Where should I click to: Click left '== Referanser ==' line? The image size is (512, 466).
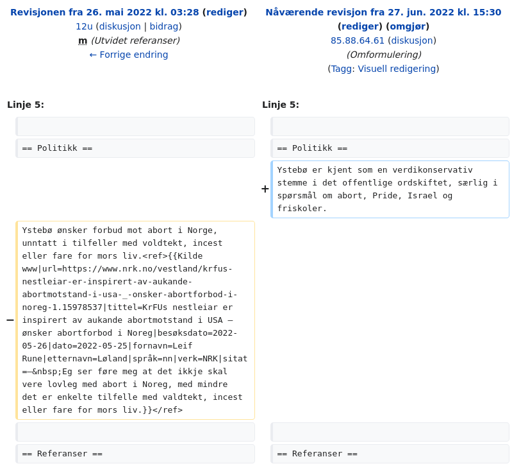pyautogui.click(x=135, y=454)
